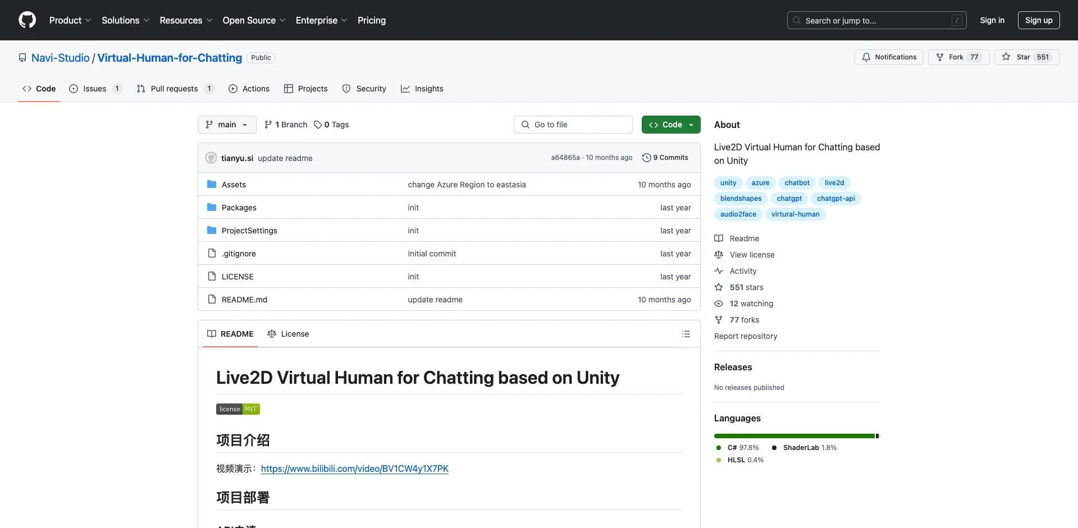Click the README.md file icon
Viewport: 1078px width, 528px height.
212,300
